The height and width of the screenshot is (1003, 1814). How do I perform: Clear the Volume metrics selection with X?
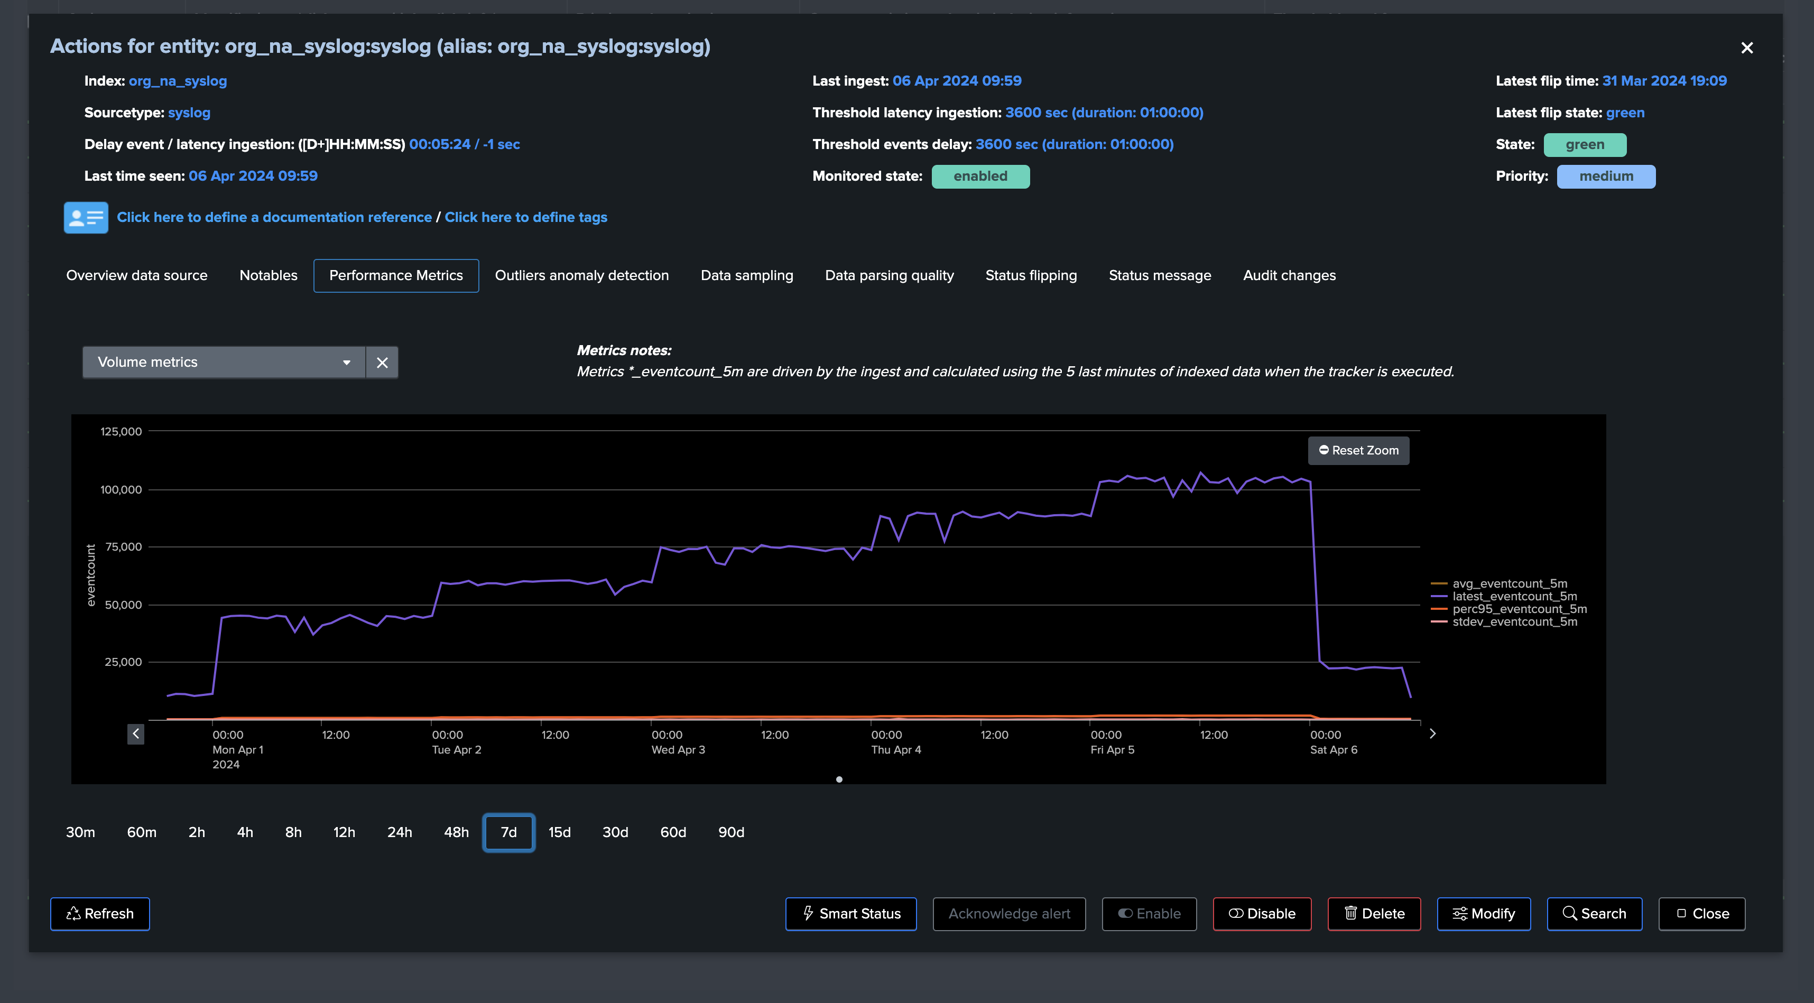point(382,363)
